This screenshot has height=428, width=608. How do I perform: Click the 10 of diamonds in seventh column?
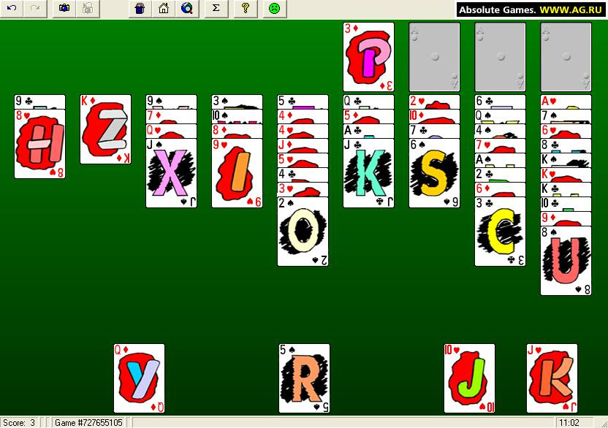tap(434, 117)
